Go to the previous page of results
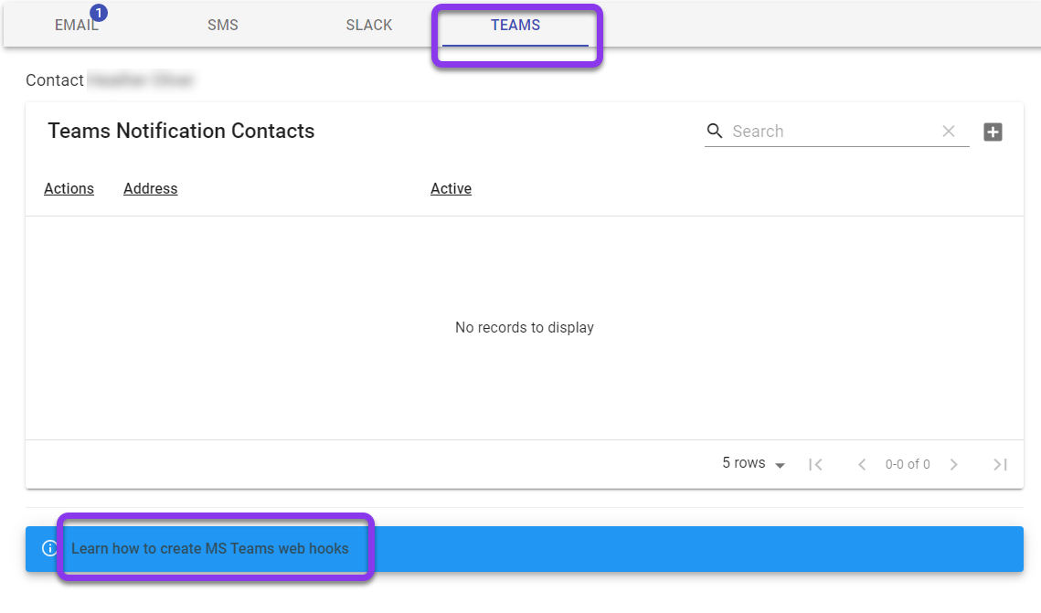 tap(861, 464)
